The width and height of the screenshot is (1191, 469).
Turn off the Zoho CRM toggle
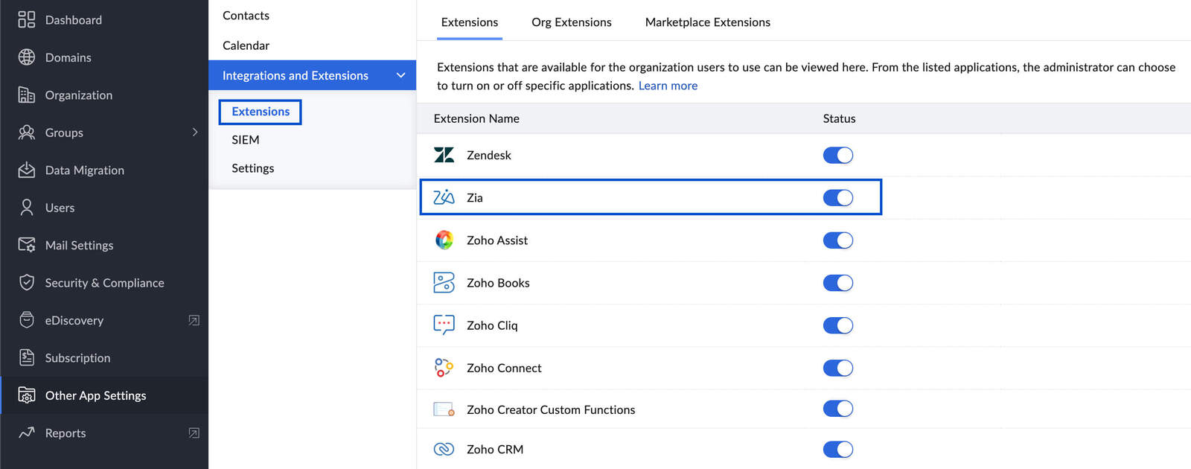(x=838, y=449)
